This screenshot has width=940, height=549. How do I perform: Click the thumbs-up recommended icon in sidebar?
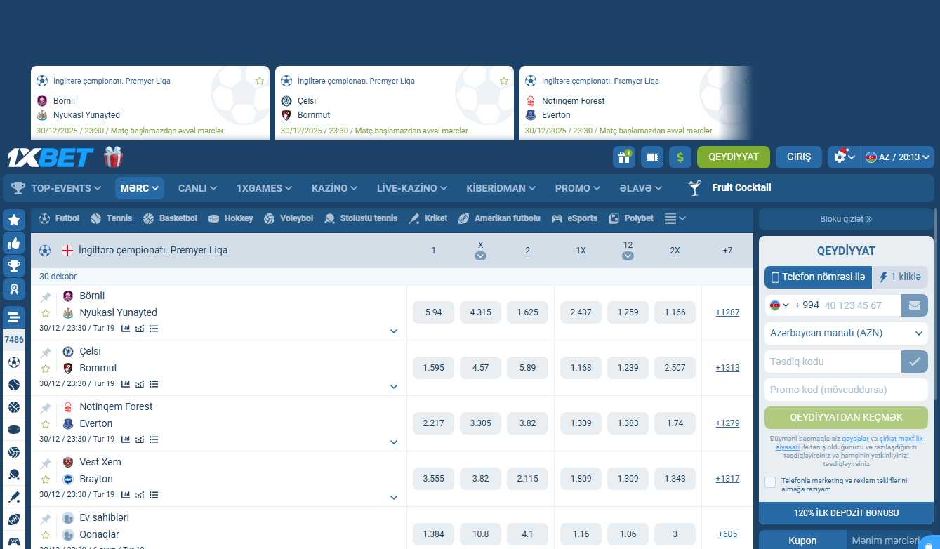pos(14,243)
